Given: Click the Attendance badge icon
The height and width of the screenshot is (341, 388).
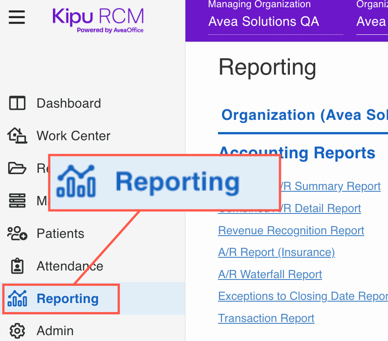Looking at the screenshot, I should tap(17, 266).
